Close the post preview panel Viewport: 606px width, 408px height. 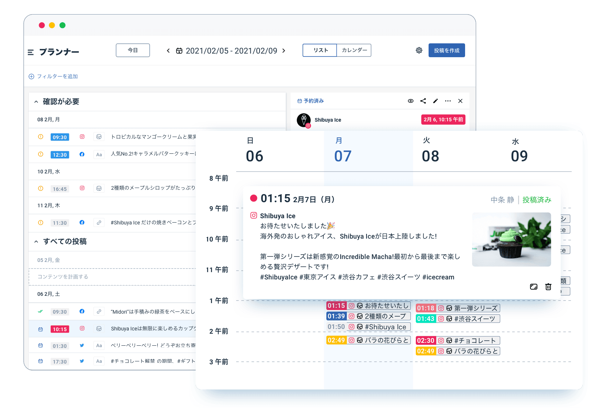click(x=460, y=101)
